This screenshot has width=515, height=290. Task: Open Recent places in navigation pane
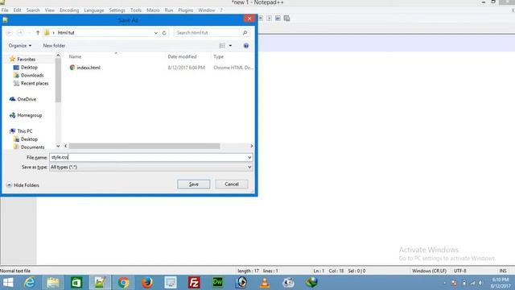[x=34, y=83]
